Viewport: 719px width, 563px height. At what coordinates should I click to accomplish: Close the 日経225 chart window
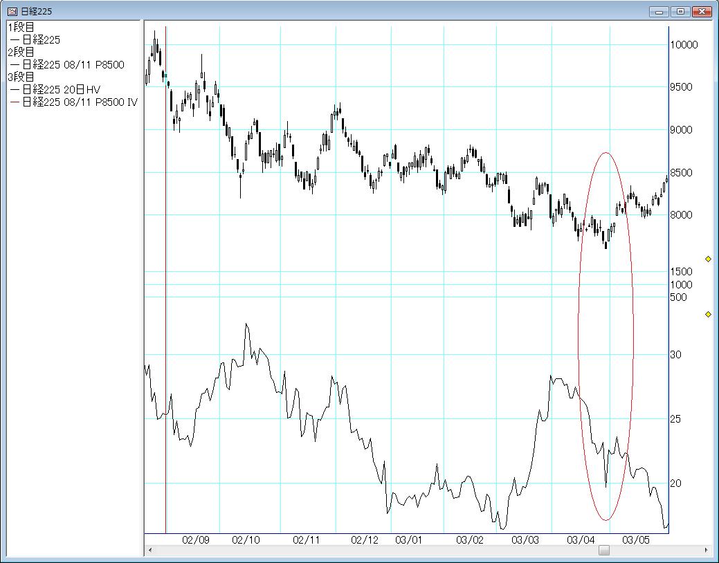702,11
